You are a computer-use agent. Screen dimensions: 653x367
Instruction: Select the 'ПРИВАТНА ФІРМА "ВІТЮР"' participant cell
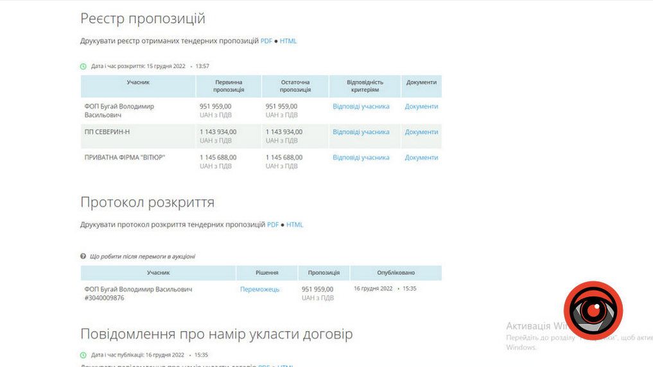coord(138,162)
